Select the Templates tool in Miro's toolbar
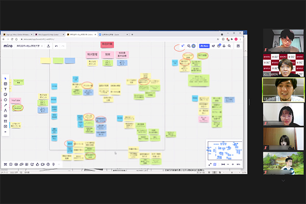 (x=5, y=84)
